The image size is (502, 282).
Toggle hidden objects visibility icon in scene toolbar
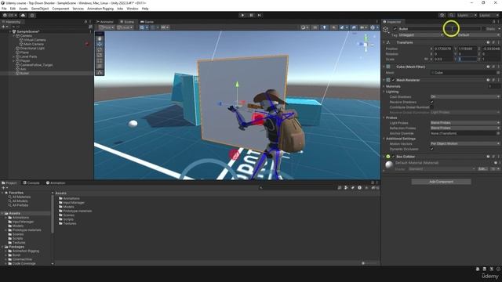coord(354,27)
